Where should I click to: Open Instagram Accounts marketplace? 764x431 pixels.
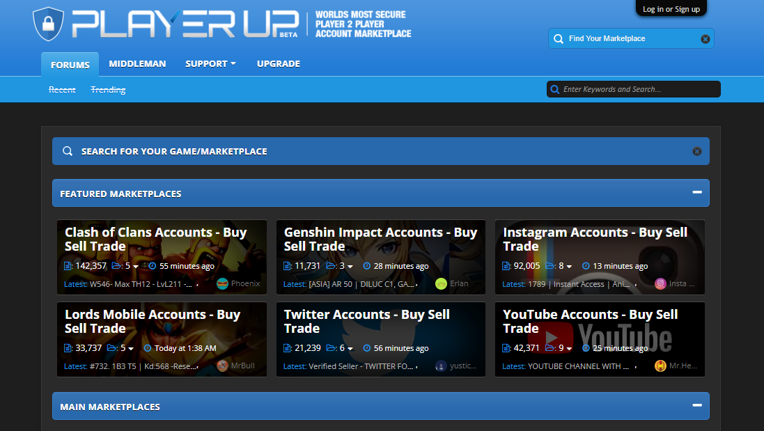click(x=595, y=239)
